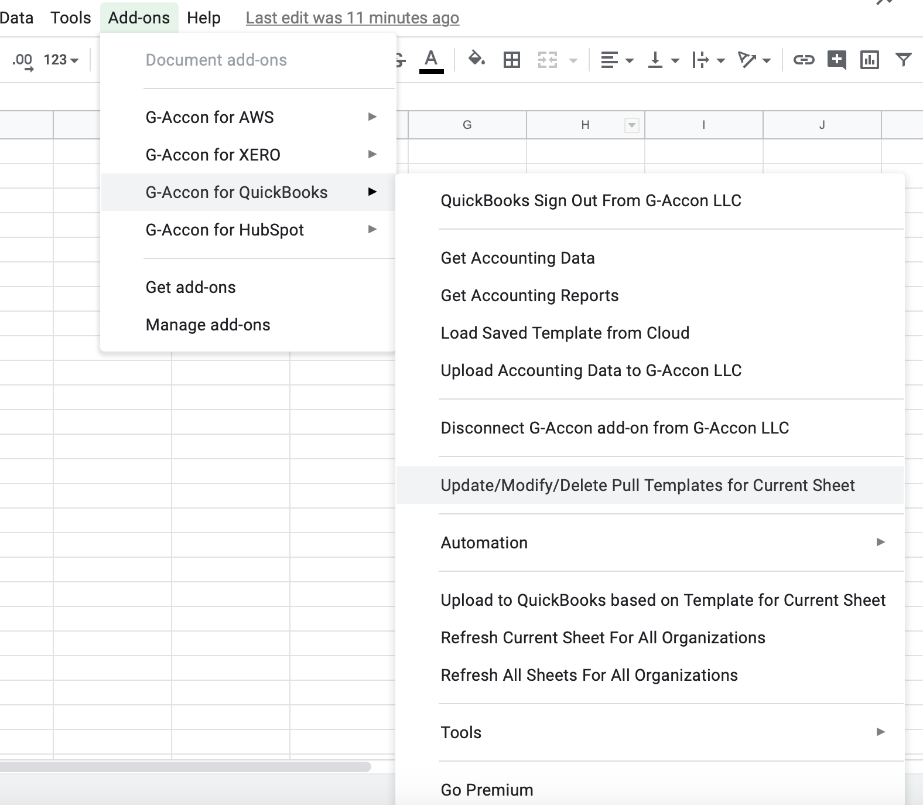This screenshot has width=923, height=805.
Task: Open the Last edit history link
Action: [x=353, y=18]
